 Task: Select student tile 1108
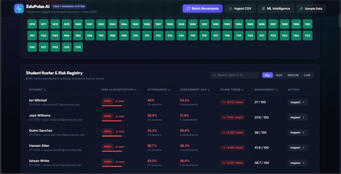[113, 36]
